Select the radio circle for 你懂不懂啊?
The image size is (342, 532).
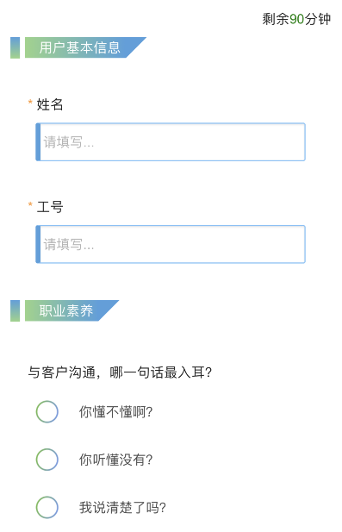click(x=47, y=411)
